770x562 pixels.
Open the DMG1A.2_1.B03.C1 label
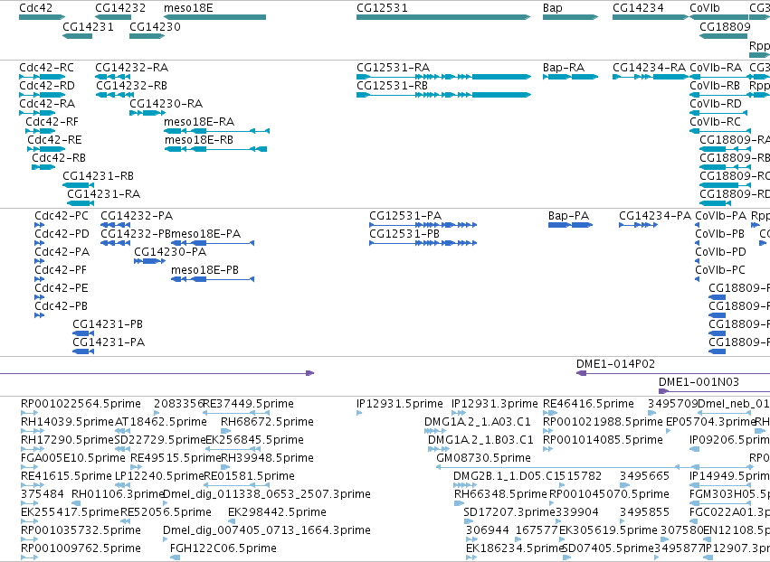(480, 440)
